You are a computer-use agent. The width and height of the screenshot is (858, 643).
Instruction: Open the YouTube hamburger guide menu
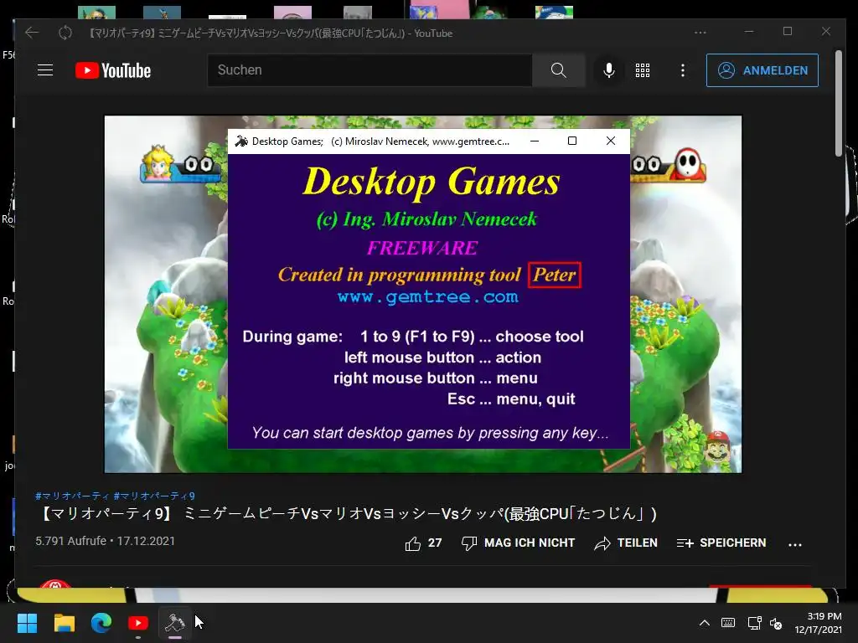(x=45, y=70)
